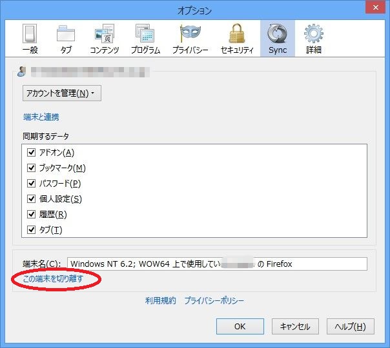
Task: Expand the アカウントを管理(N) dropdown
Action: click(61, 93)
